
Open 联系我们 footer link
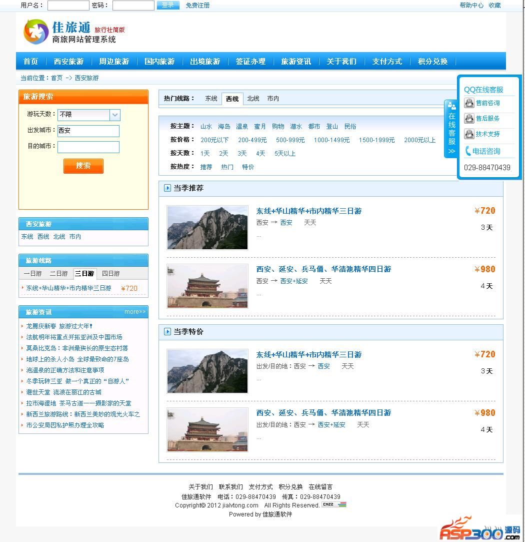pyautogui.click(x=230, y=486)
